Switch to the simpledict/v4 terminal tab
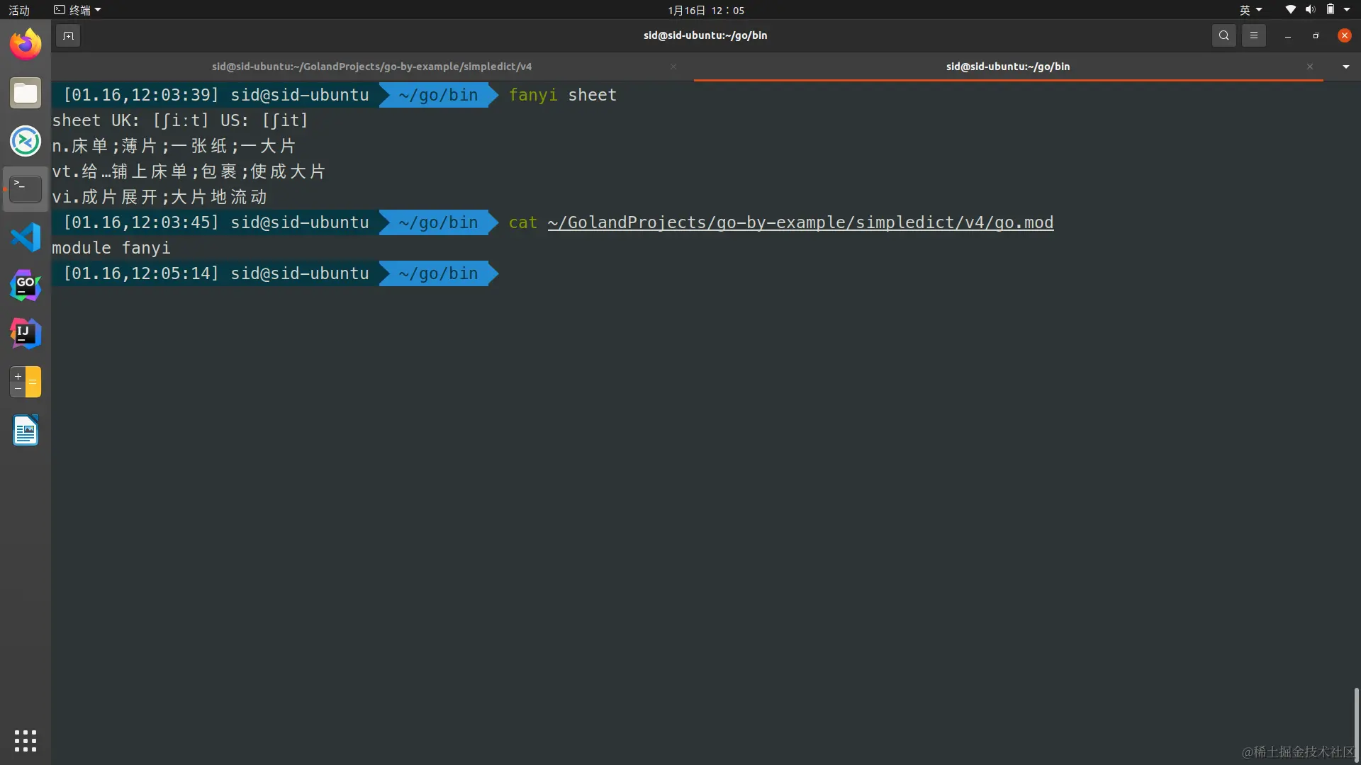 (x=371, y=67)
